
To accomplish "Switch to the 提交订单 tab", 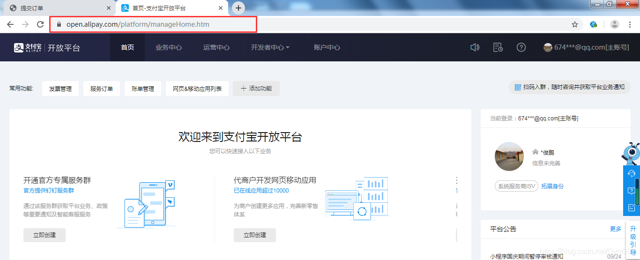I will [59, 8].
